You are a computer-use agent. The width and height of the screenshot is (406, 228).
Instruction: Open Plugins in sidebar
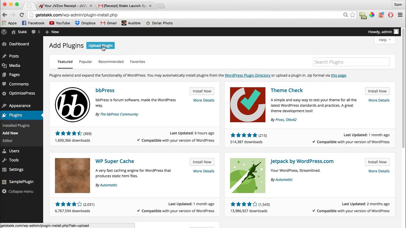(22, 115)
